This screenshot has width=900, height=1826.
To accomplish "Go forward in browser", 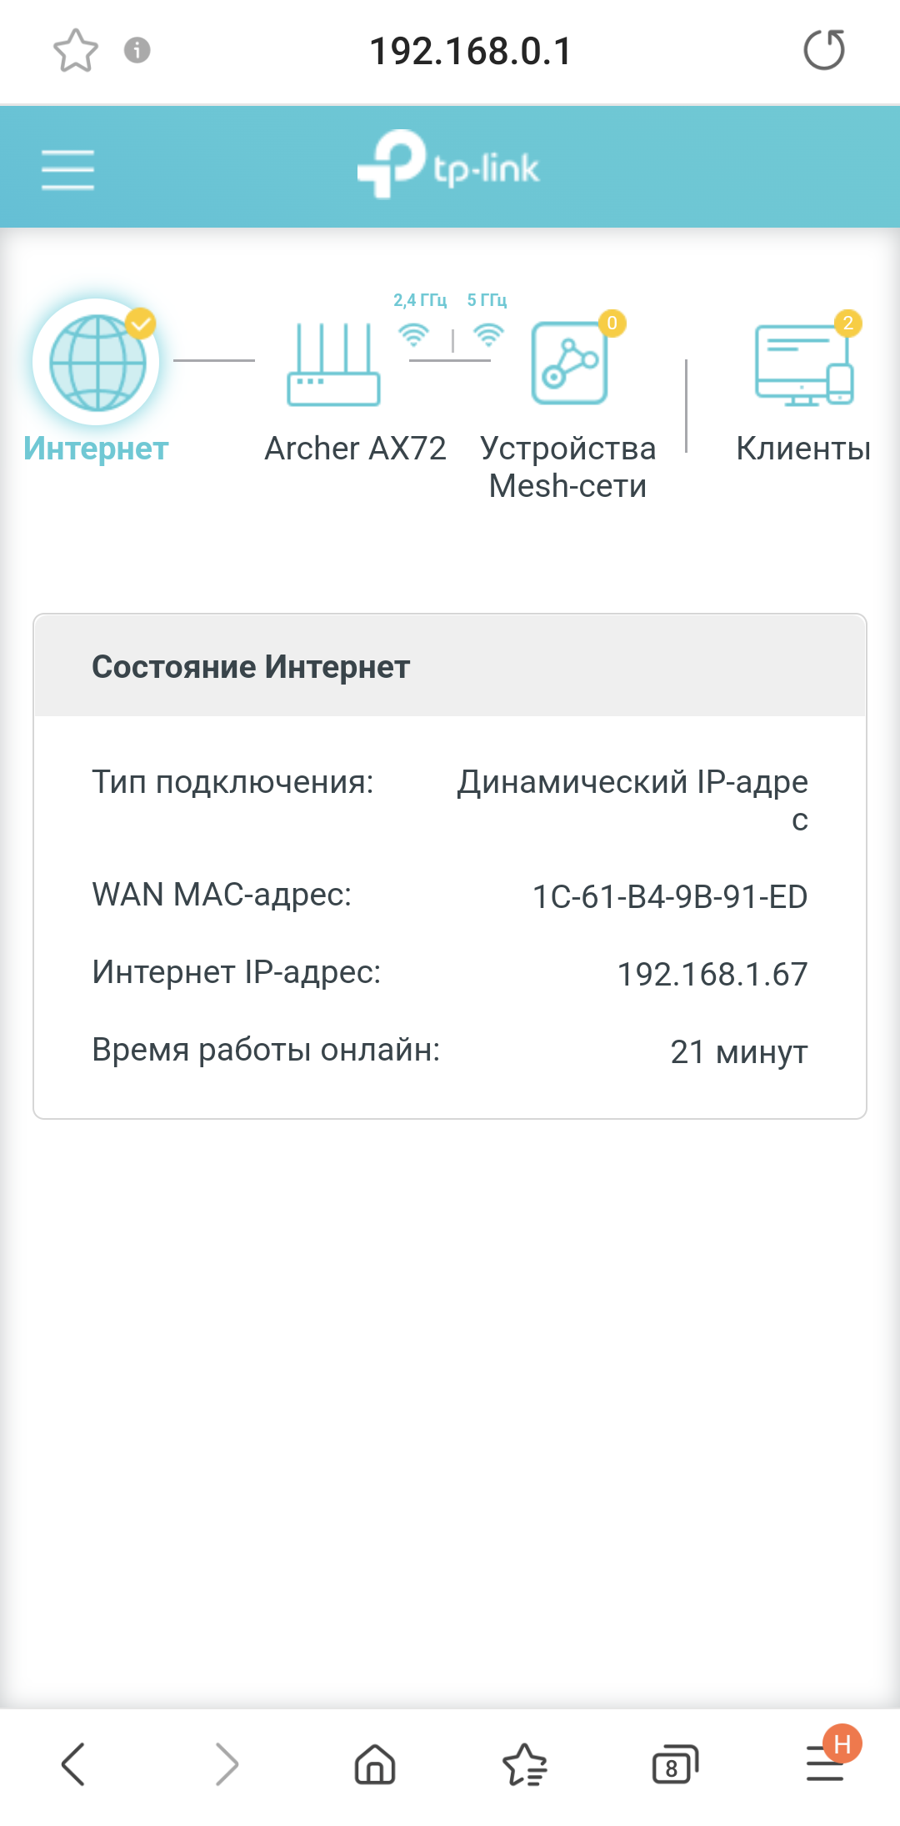I will tap(226, 1764).
